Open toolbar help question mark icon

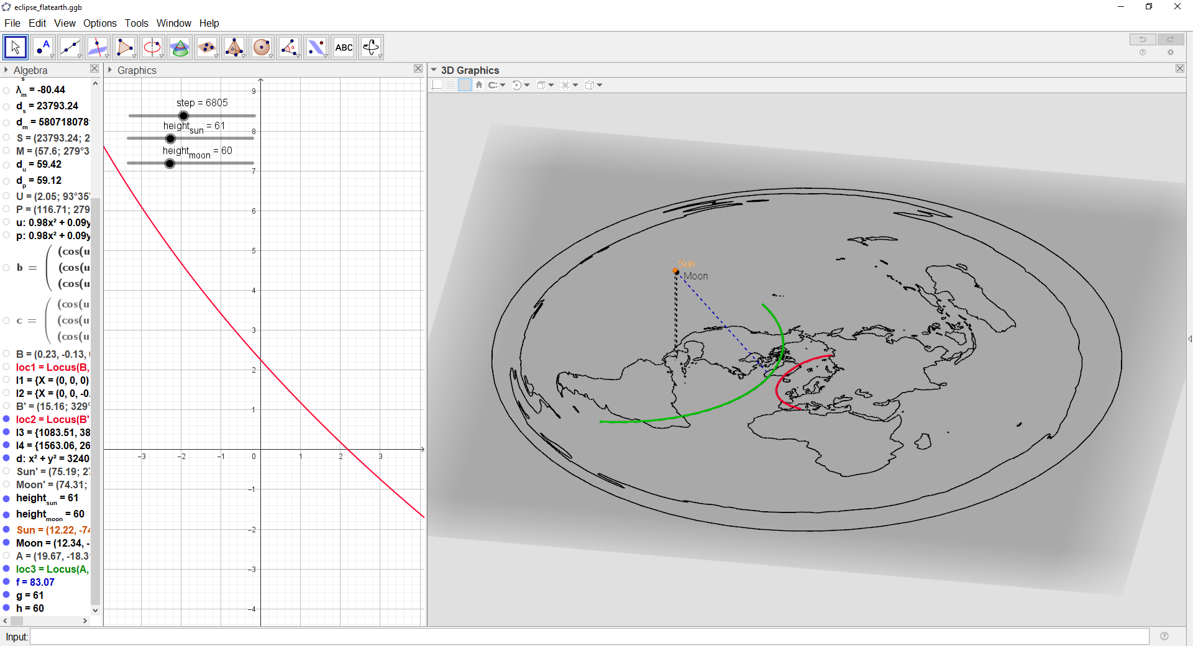1143,53
